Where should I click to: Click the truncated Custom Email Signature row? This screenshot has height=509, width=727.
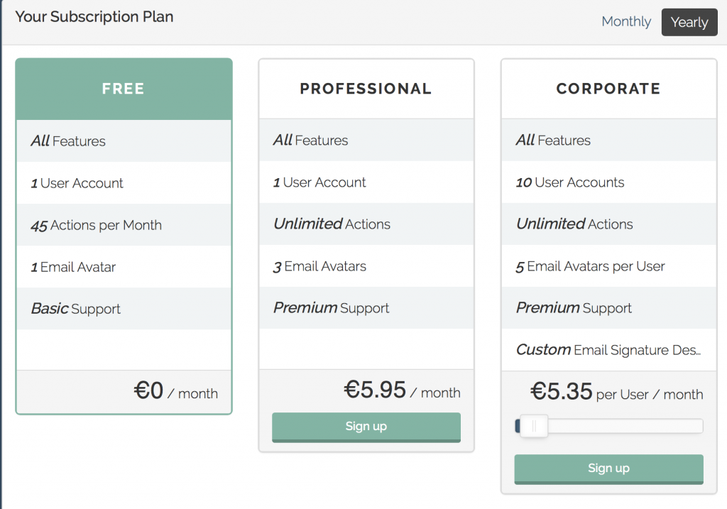(x=608, y=349)
